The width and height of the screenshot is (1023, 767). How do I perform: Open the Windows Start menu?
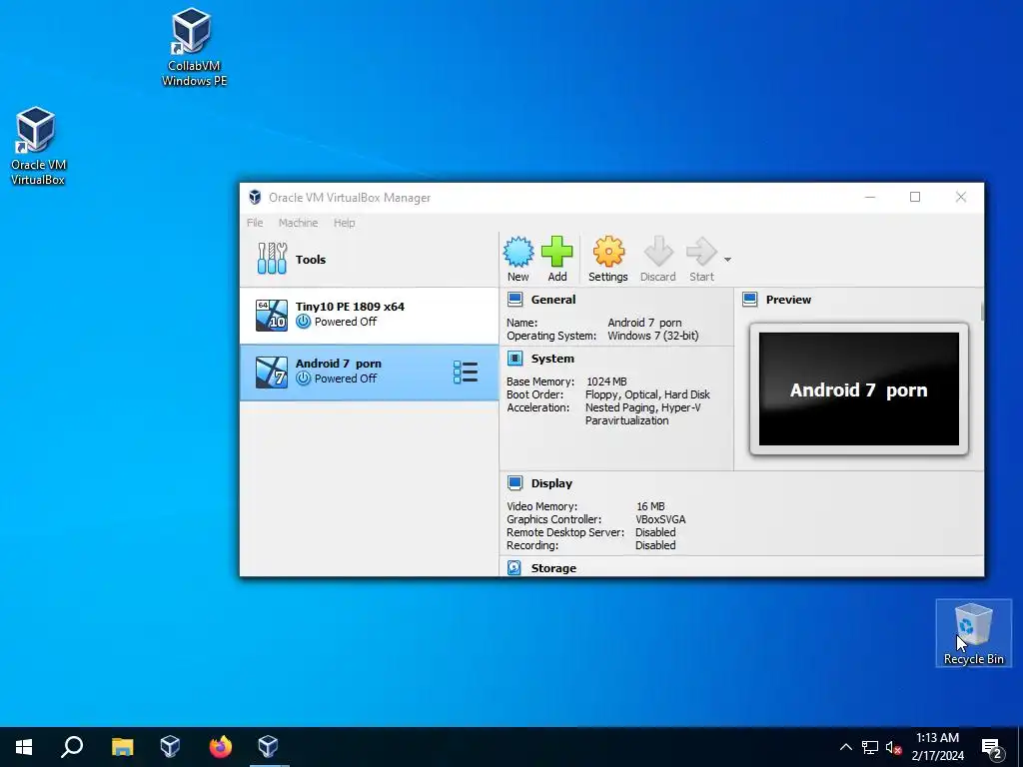[24, 747]
